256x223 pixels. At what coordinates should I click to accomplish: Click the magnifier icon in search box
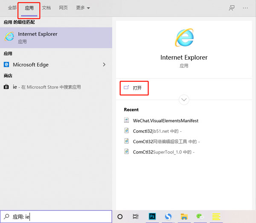pos(6,217)
